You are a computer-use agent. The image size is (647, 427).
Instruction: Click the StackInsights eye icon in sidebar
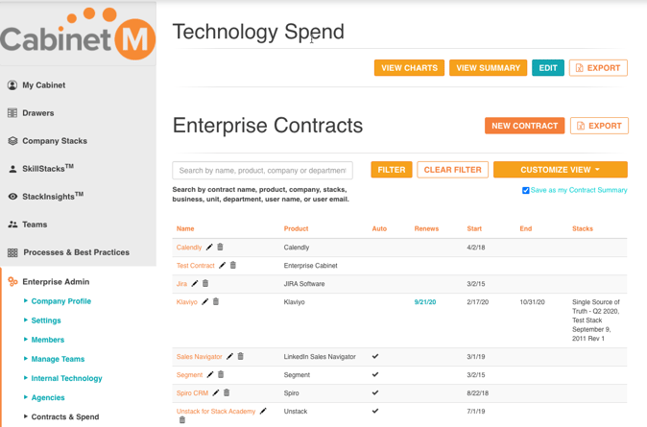pos(12,197)
